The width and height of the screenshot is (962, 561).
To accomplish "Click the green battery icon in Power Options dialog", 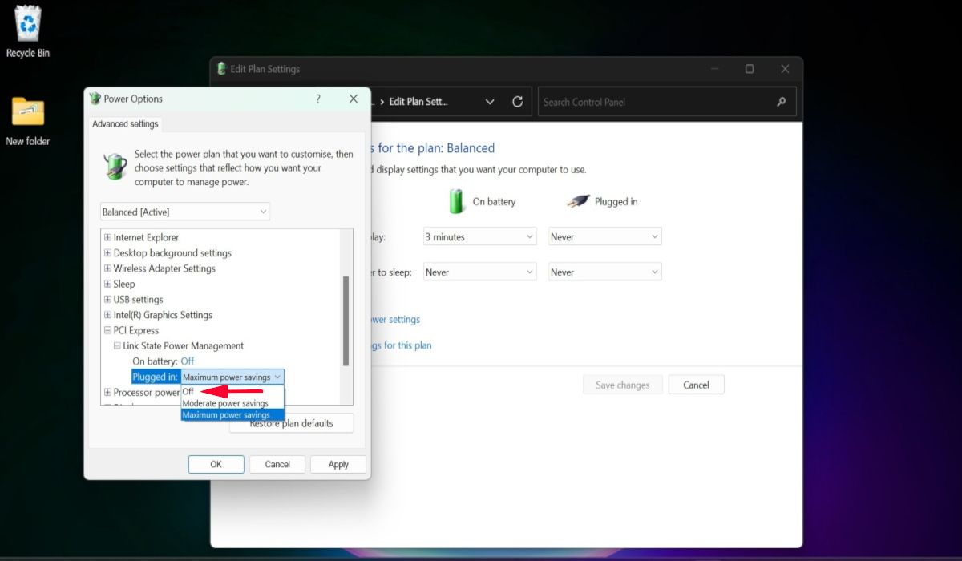I will pos(115,167).
